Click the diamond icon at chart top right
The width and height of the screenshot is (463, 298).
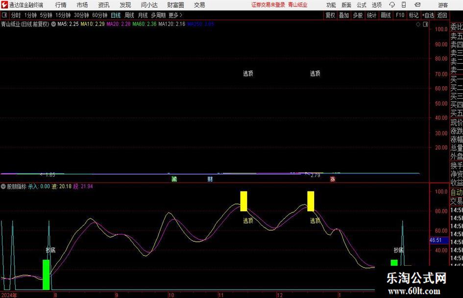pyautogui.click(x=418, y=24)
